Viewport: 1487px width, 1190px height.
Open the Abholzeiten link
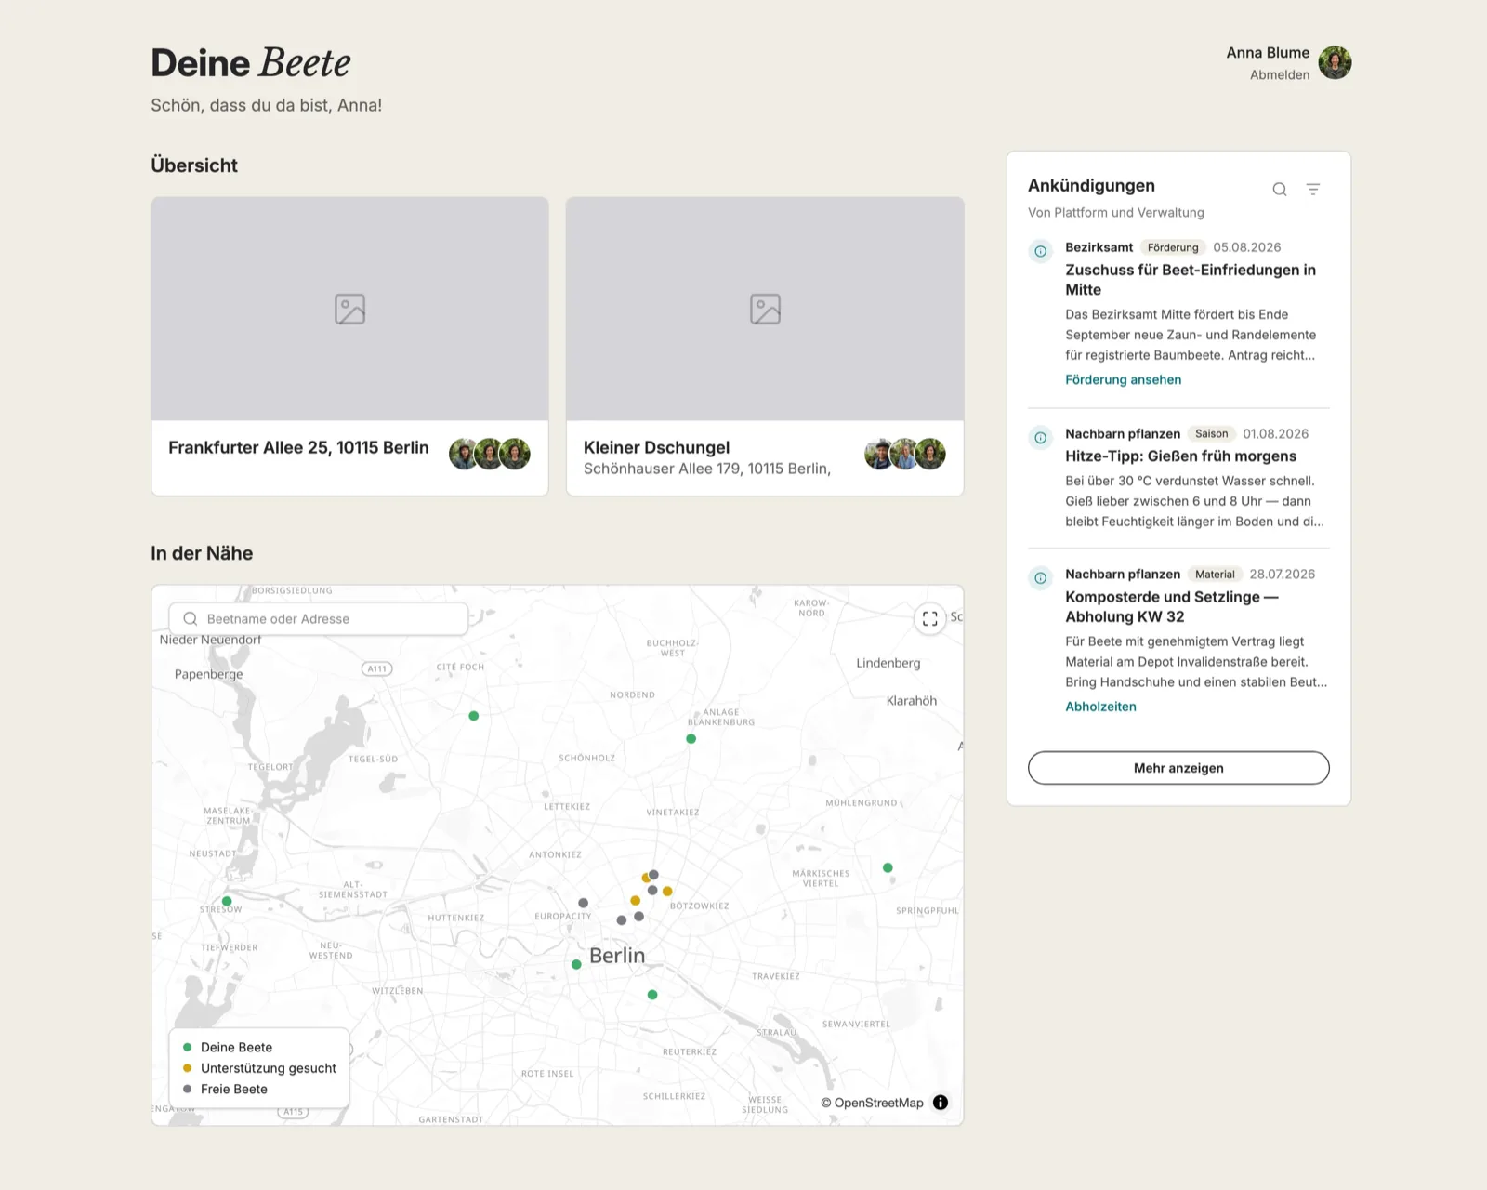pyautogui.click(x=1100, y=707)
